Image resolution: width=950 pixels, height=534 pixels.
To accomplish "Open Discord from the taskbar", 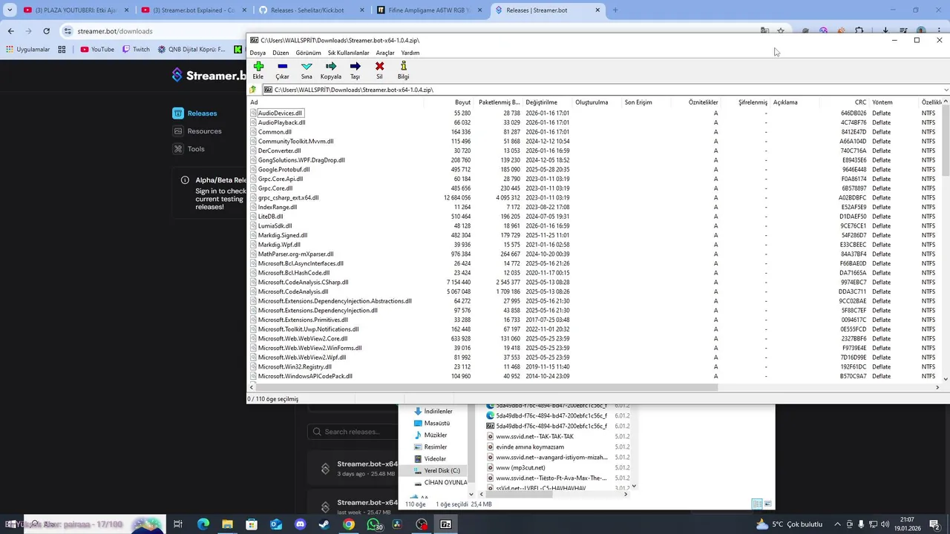I will 300,524.
